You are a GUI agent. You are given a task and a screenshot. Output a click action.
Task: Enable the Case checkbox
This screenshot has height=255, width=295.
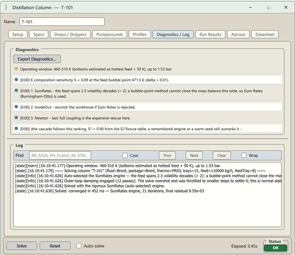pyautogui.click(x=125, y=155)
